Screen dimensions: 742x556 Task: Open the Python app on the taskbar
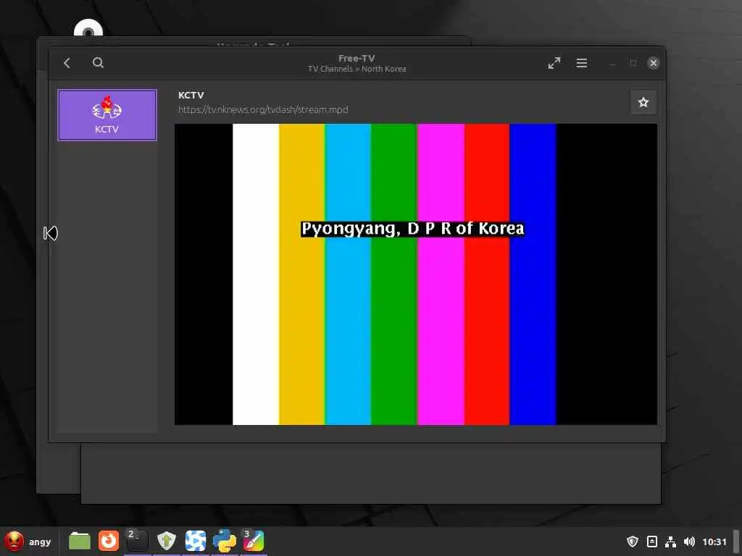point(225,541)
